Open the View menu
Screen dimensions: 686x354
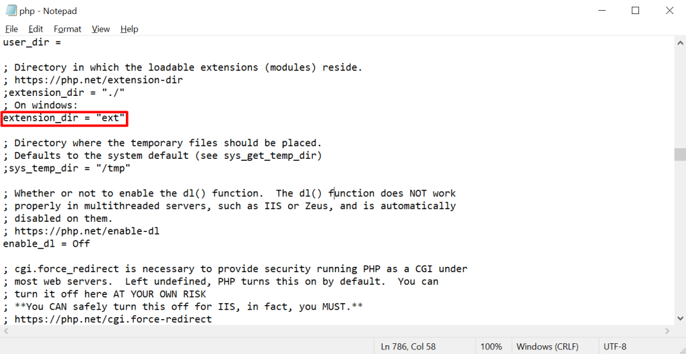[100, 29]
